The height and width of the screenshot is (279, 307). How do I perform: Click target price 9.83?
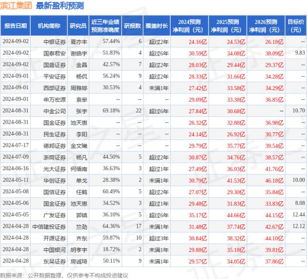click(x=300, y=53)
